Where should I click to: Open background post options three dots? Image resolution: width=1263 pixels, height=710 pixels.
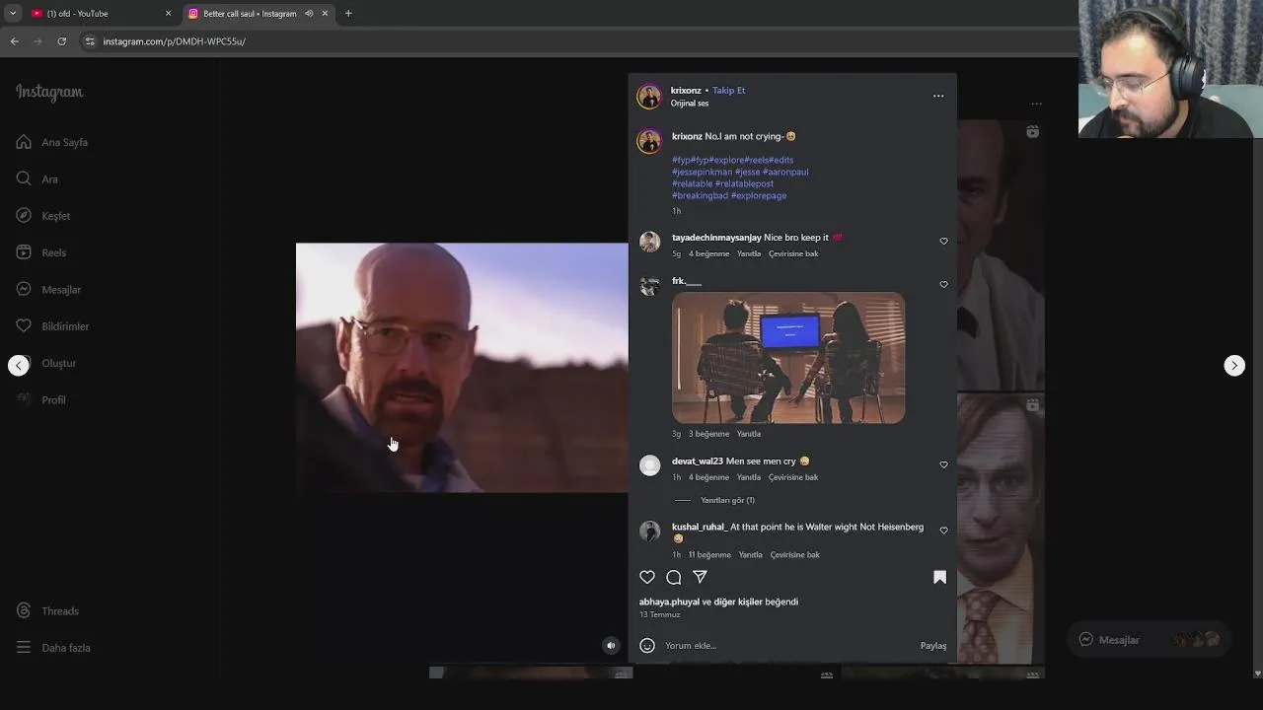(1036, 104)
